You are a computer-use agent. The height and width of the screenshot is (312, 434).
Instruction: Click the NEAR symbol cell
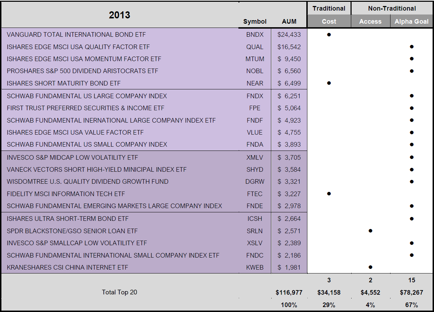pyautogui.click(x=255, y=83)
